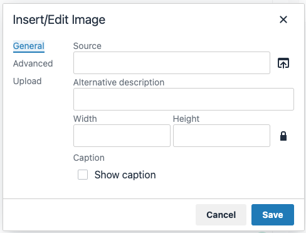Focus the Source input field
This screenshot has width=306, height=233.
172,63
